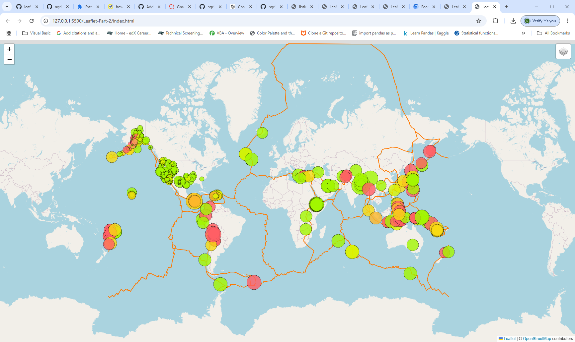Open the Learn Pandas Kaggle bookmark
Image resolution: width=575 pixels, height=342 pixels.
[x=426, y=33]
